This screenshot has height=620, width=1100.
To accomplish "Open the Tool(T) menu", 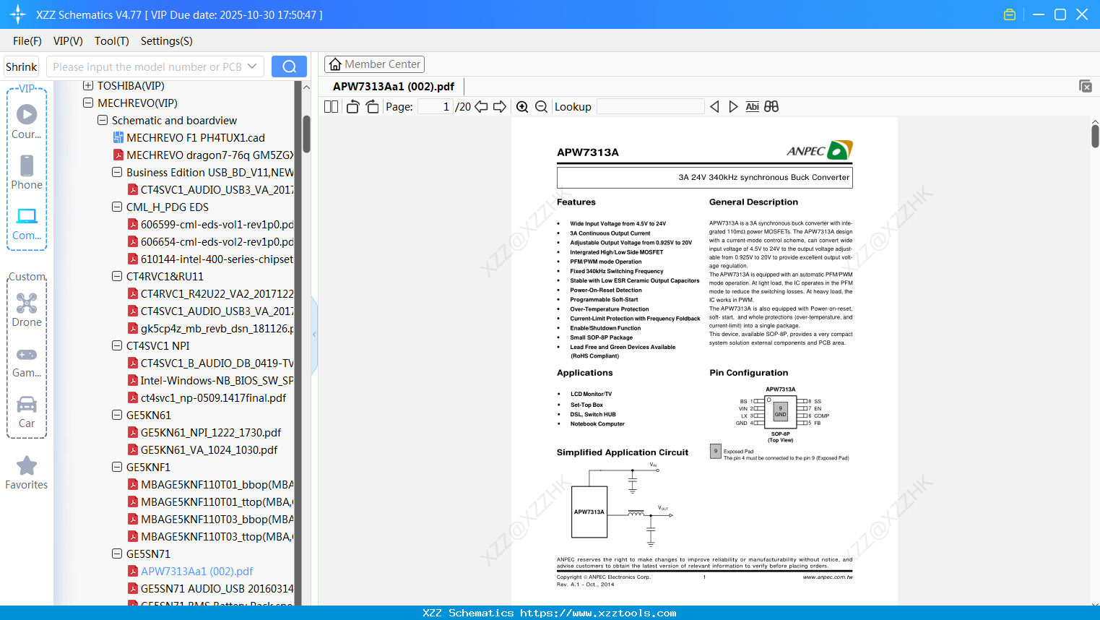I will [112, 41].
